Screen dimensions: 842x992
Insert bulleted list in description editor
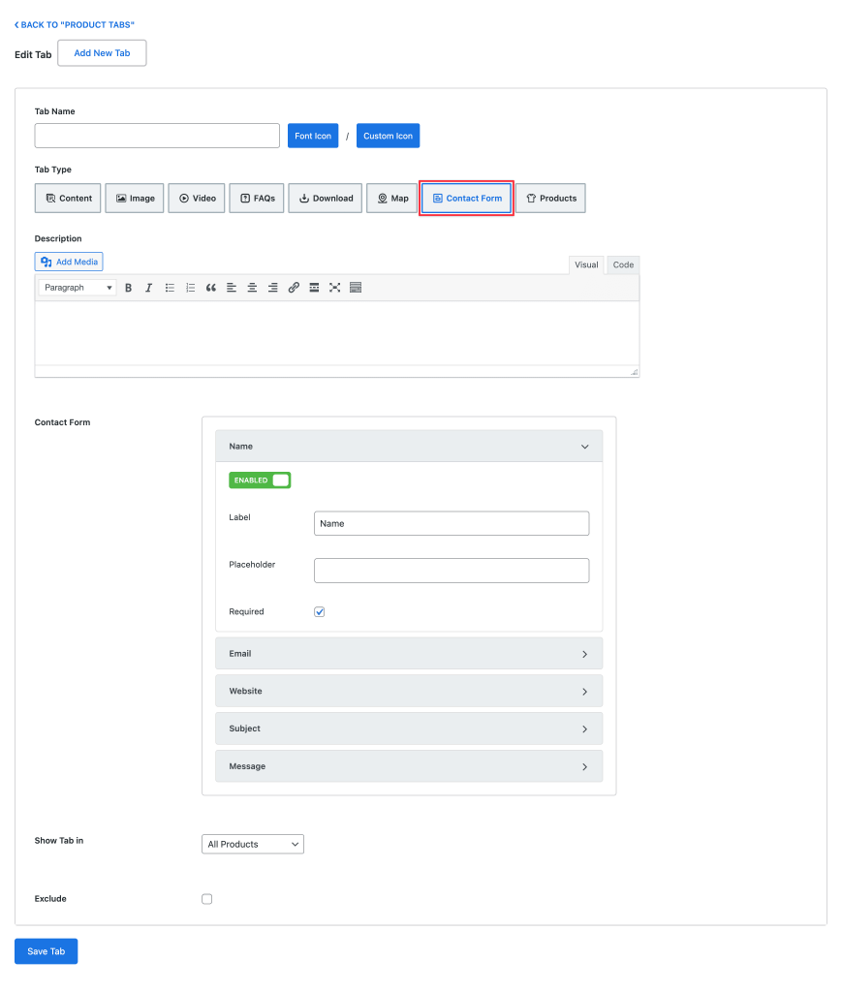click(x=170, y=288)
